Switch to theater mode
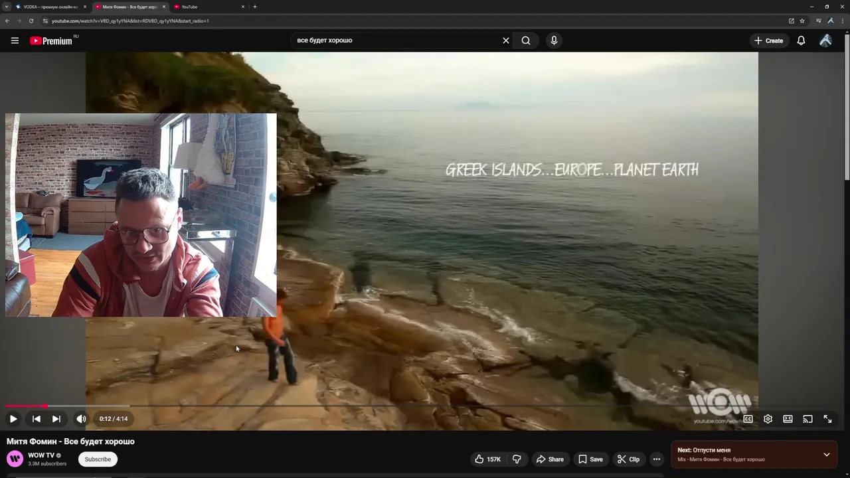Image resolution: width=850 pixels, height=478 pixels. (x=788, y=419)
